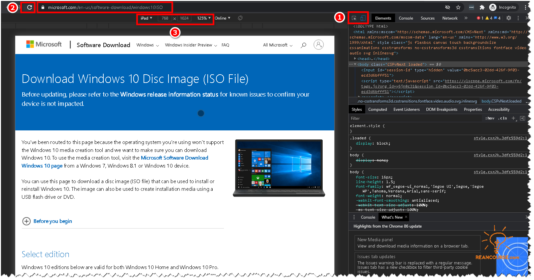
Task: Open the Event Listeners tab
Action: [x=406, y=109]
